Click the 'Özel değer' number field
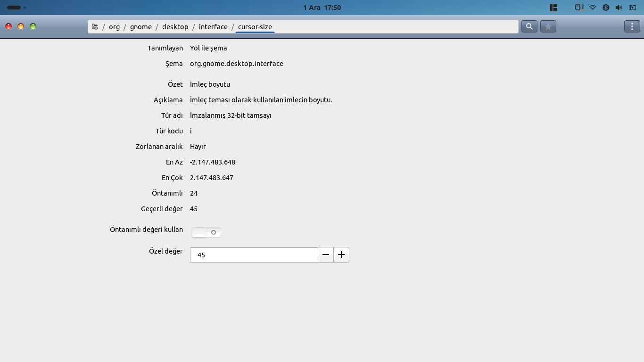The width and height of the screenshot is (644, 362). [x=254, y=255]
